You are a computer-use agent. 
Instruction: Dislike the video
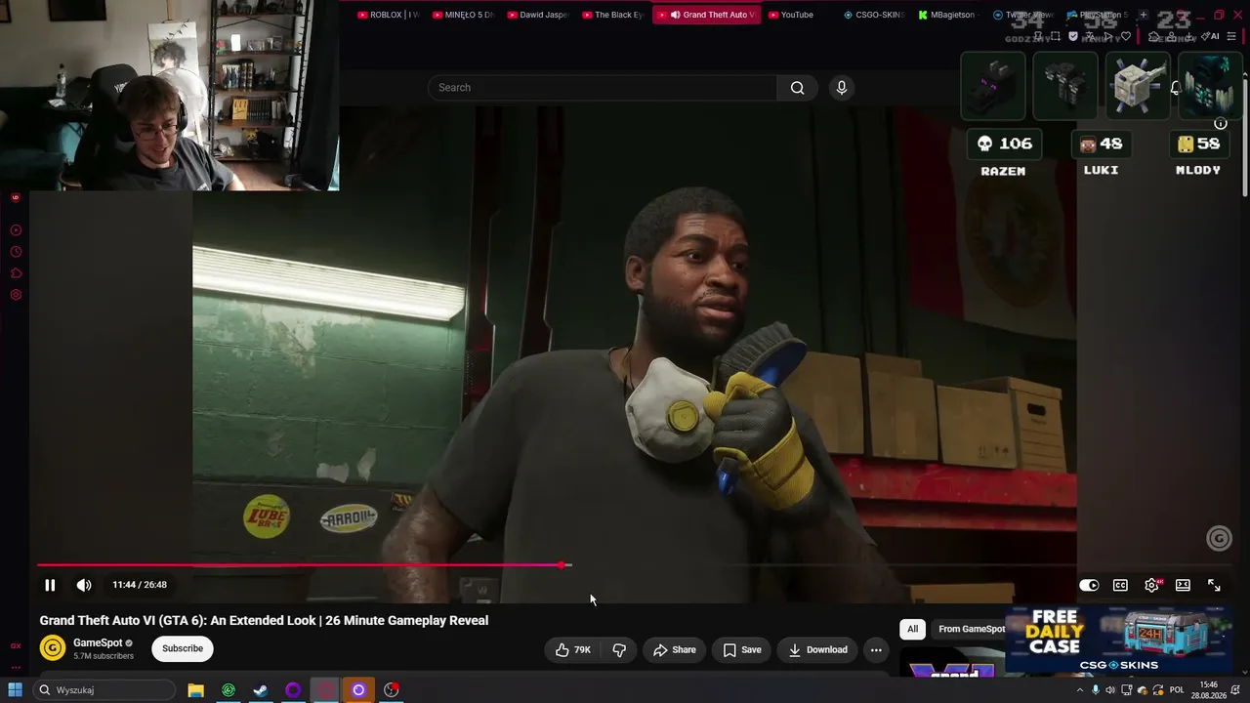619,649
